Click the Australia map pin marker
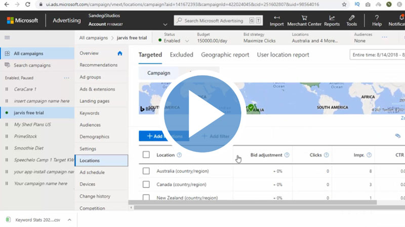This screenshot has width=405, height=227. pyautogui.click(x=251, y=107)
